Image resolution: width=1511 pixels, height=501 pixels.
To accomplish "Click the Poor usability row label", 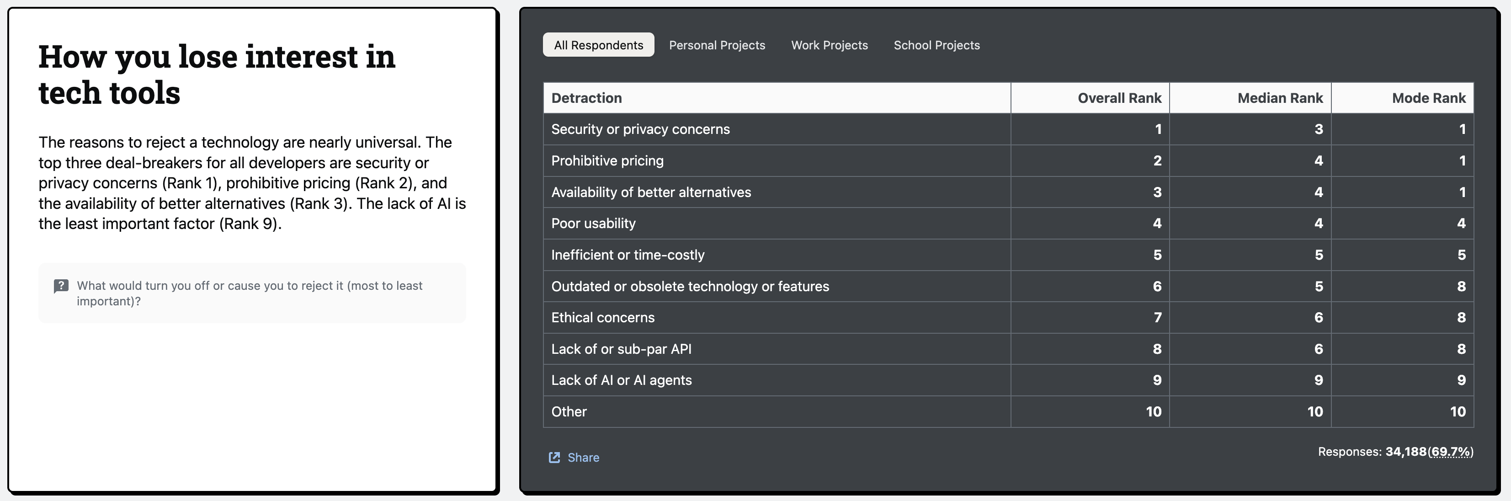I will [x=593, y=224].
